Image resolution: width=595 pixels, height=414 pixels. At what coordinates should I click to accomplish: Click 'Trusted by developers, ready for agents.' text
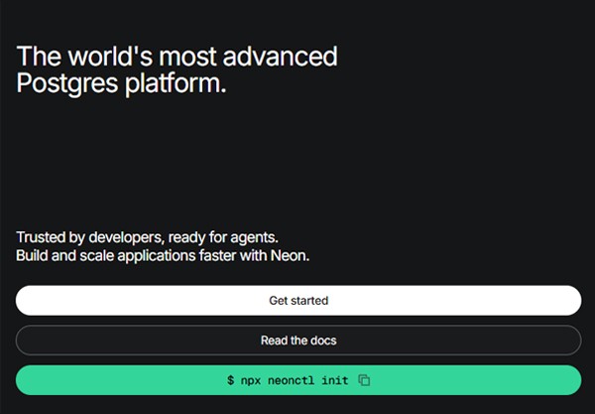pyautogui.click(x=147, y=237)
